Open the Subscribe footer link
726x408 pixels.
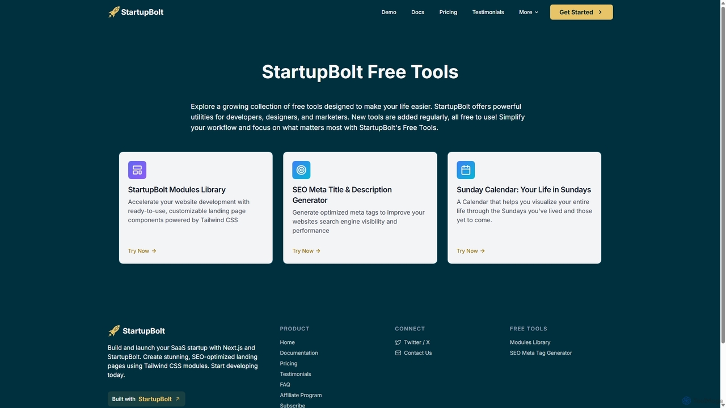pyautogui.click(x=292, y=405)
